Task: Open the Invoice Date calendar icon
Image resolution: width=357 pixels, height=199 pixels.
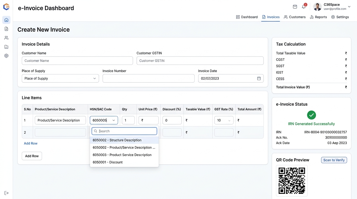Action: [x=259, y=79]
